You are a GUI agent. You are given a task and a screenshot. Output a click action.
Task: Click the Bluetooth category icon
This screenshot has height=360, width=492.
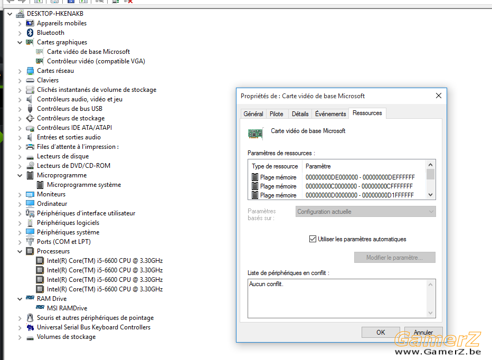point(30,33)
